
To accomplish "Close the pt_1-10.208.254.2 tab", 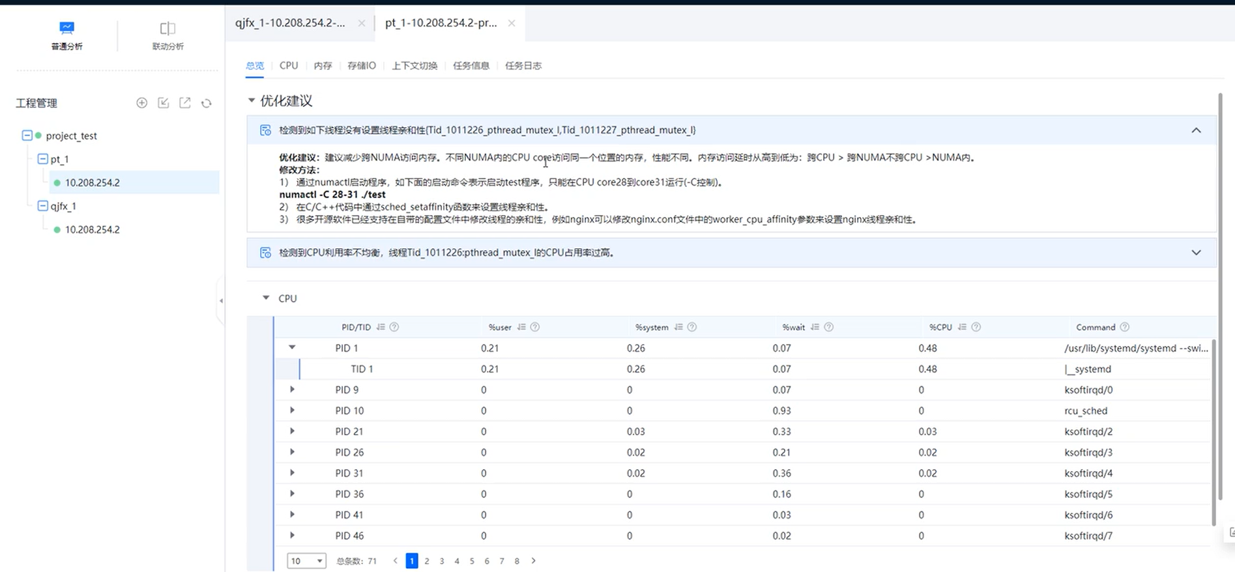I will (x=512, y=23).
